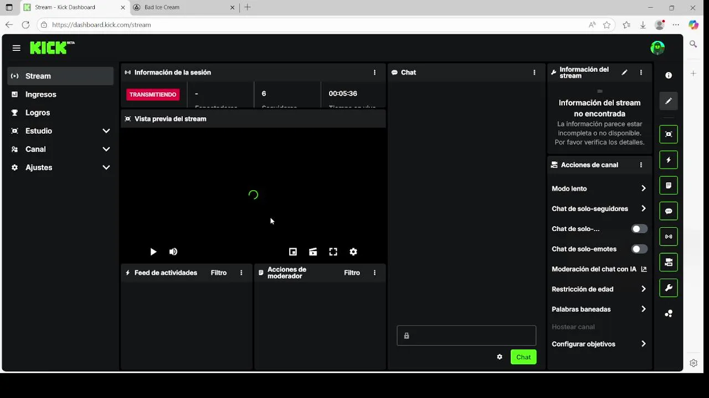709x398 pixels.
Task: Add page to browser favorites star
Action: click(x=607, y=25)
